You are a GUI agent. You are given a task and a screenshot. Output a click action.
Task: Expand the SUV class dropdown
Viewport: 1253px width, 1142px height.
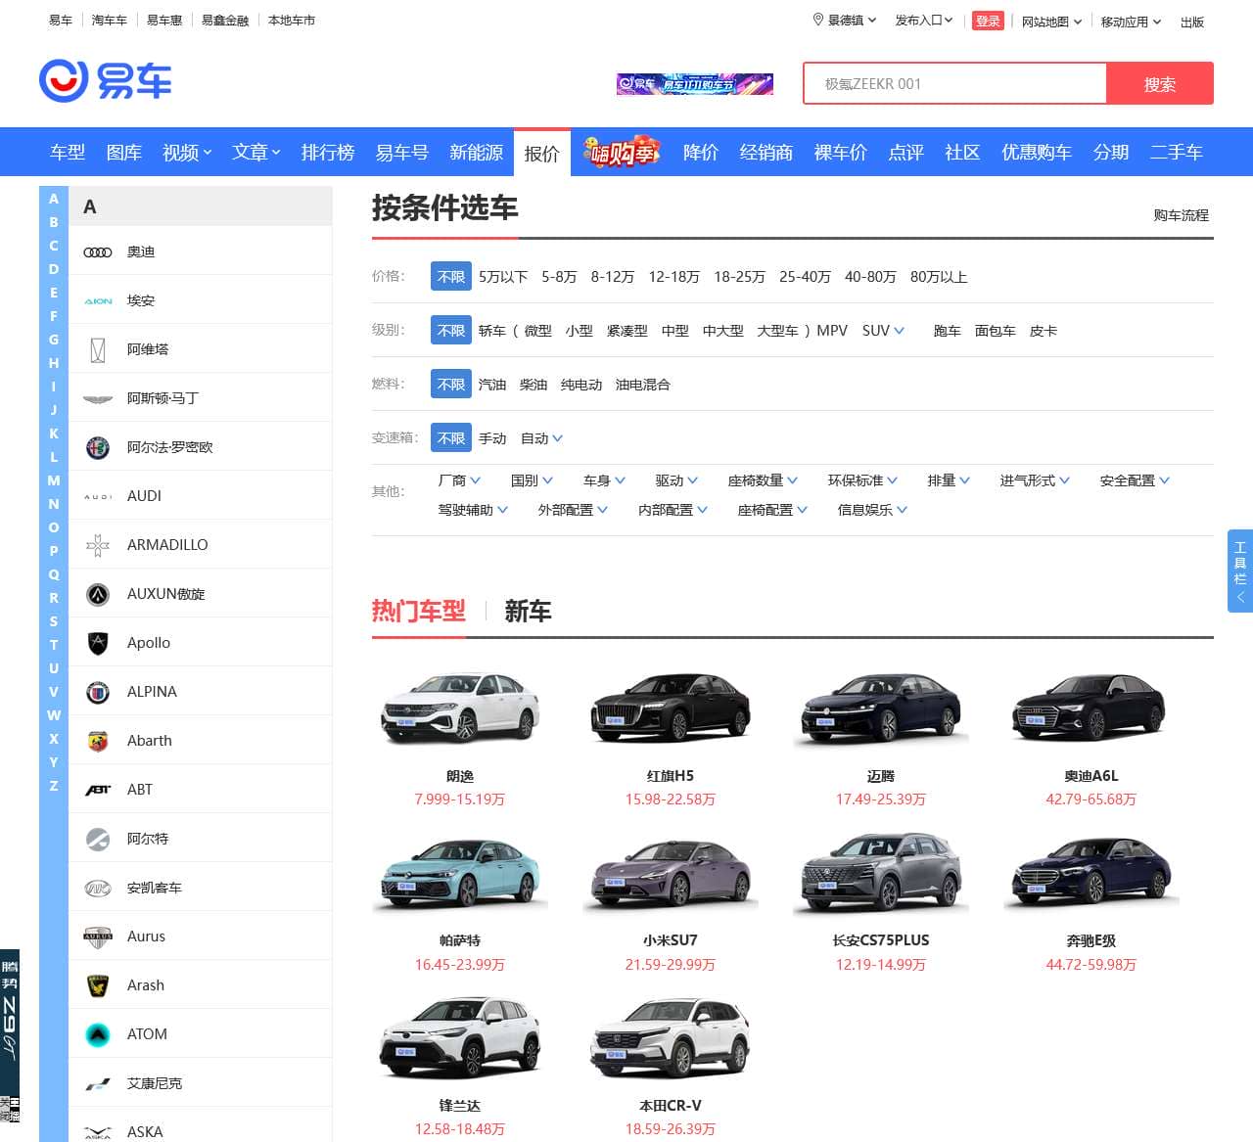tap(883, 331)
